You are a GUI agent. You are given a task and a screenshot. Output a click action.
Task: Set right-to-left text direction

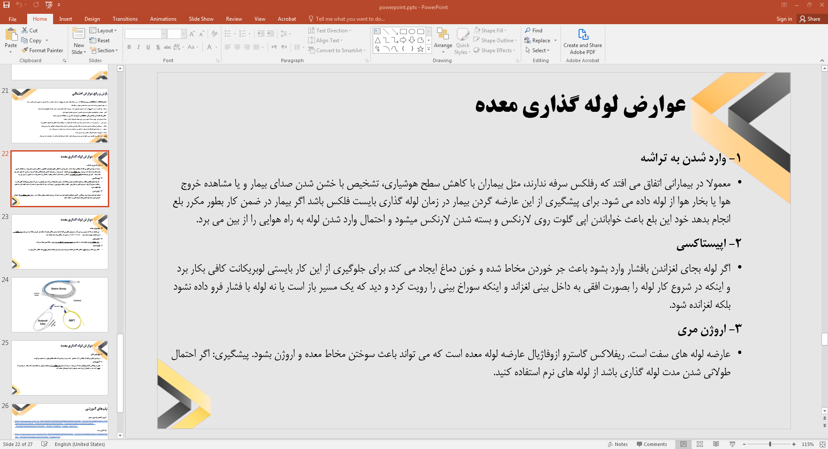coord(284,47)
